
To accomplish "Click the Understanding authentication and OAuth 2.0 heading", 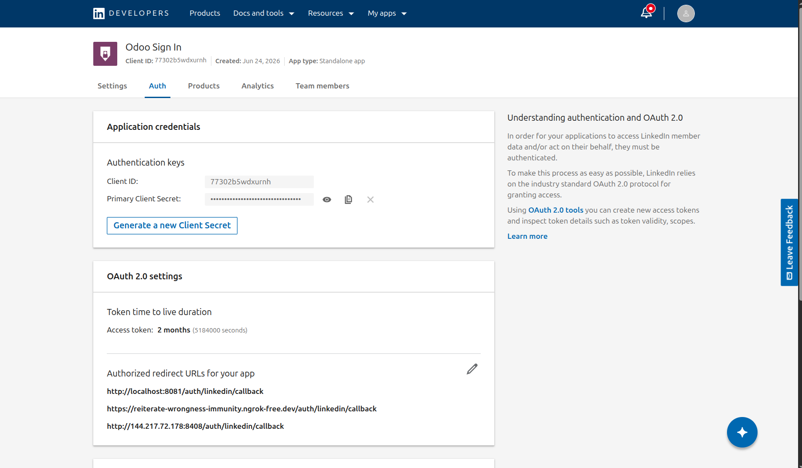I will [595, 118].
